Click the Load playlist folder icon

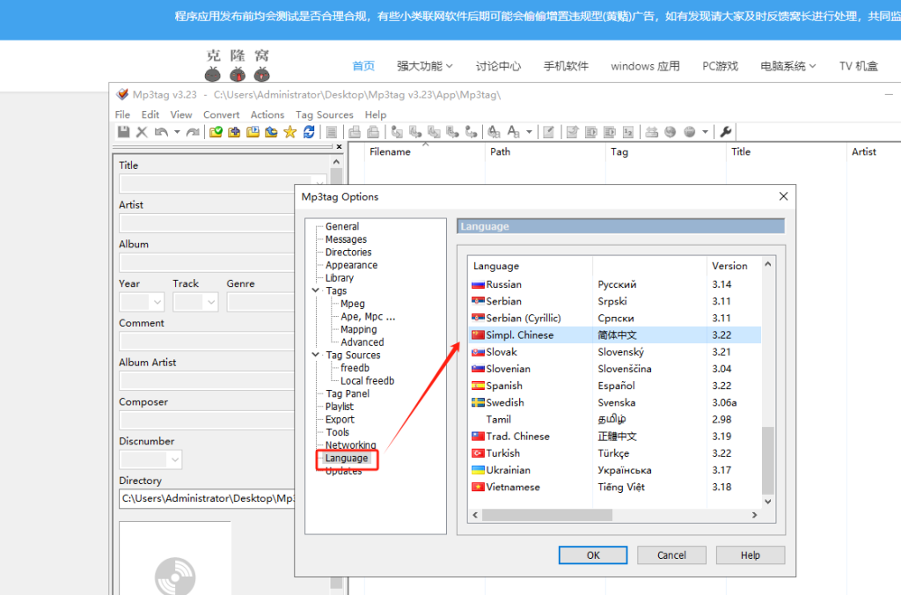point(253,132)
